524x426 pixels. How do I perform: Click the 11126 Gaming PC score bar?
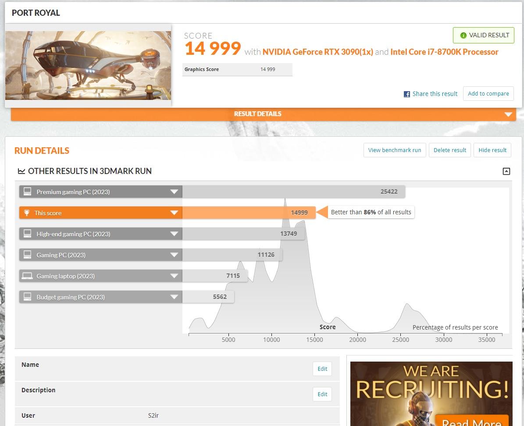[x=232, y=255]
